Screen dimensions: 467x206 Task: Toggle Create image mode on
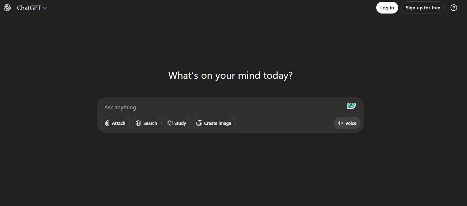(214, 123)
